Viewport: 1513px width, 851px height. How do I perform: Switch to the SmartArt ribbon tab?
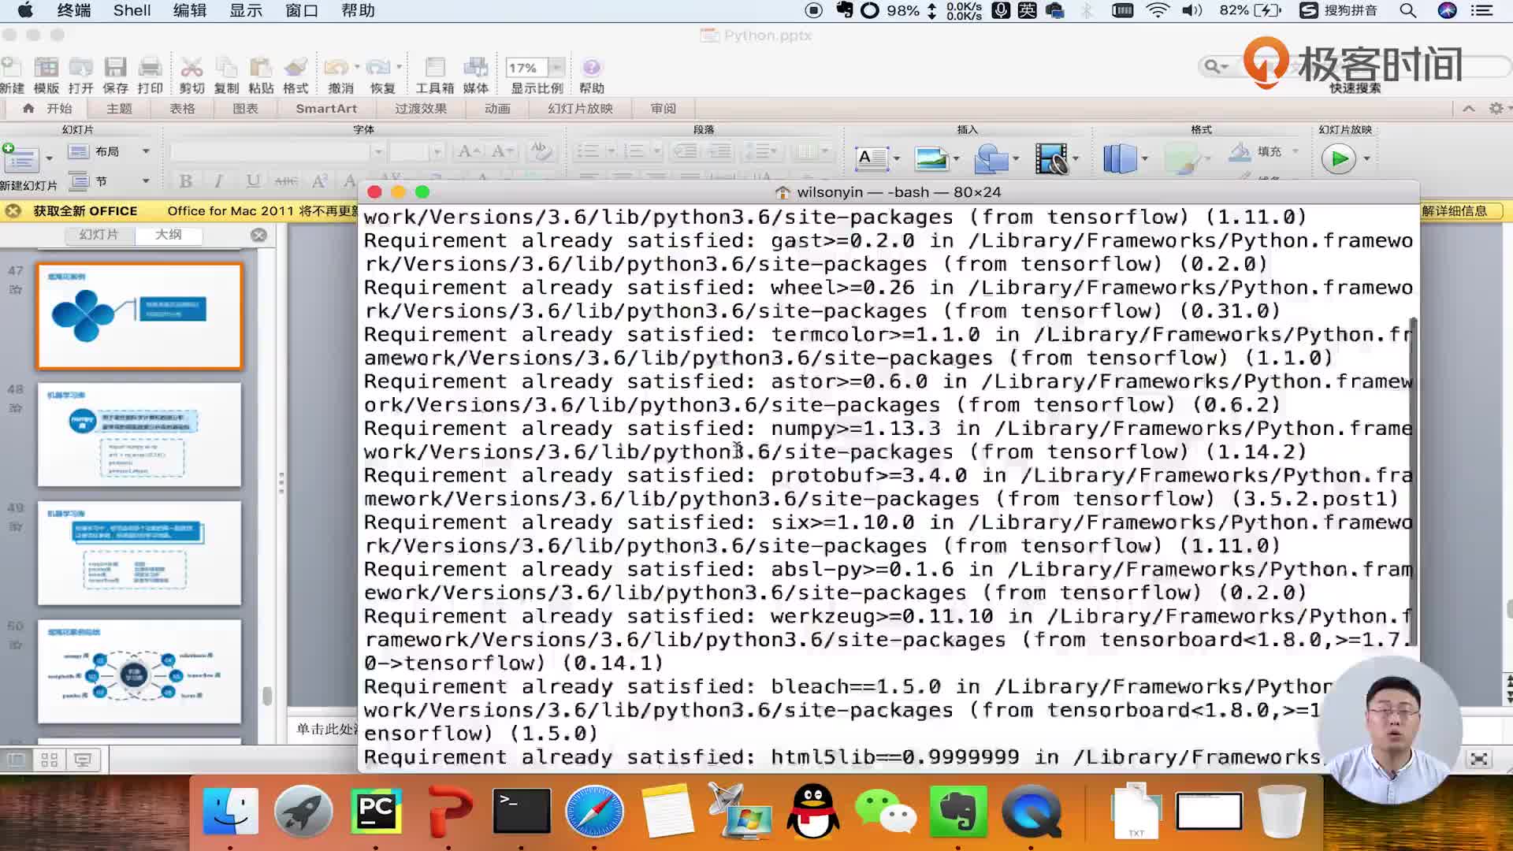(326, 109)
